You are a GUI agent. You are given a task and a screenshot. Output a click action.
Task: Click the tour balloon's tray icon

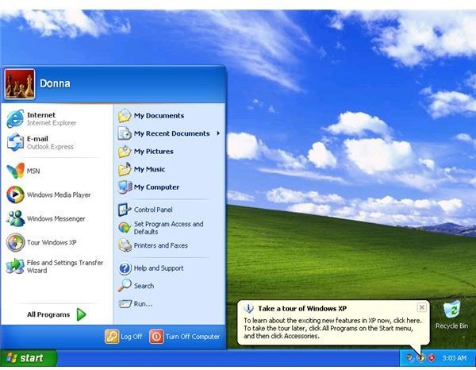[x=421, y=358]
